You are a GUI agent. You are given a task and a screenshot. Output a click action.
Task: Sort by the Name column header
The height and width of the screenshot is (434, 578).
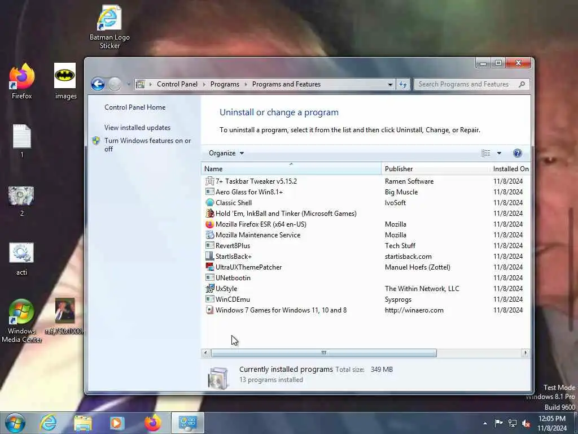click(291, 168)
